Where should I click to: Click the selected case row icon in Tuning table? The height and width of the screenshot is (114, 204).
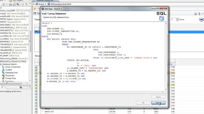(36, 32)
